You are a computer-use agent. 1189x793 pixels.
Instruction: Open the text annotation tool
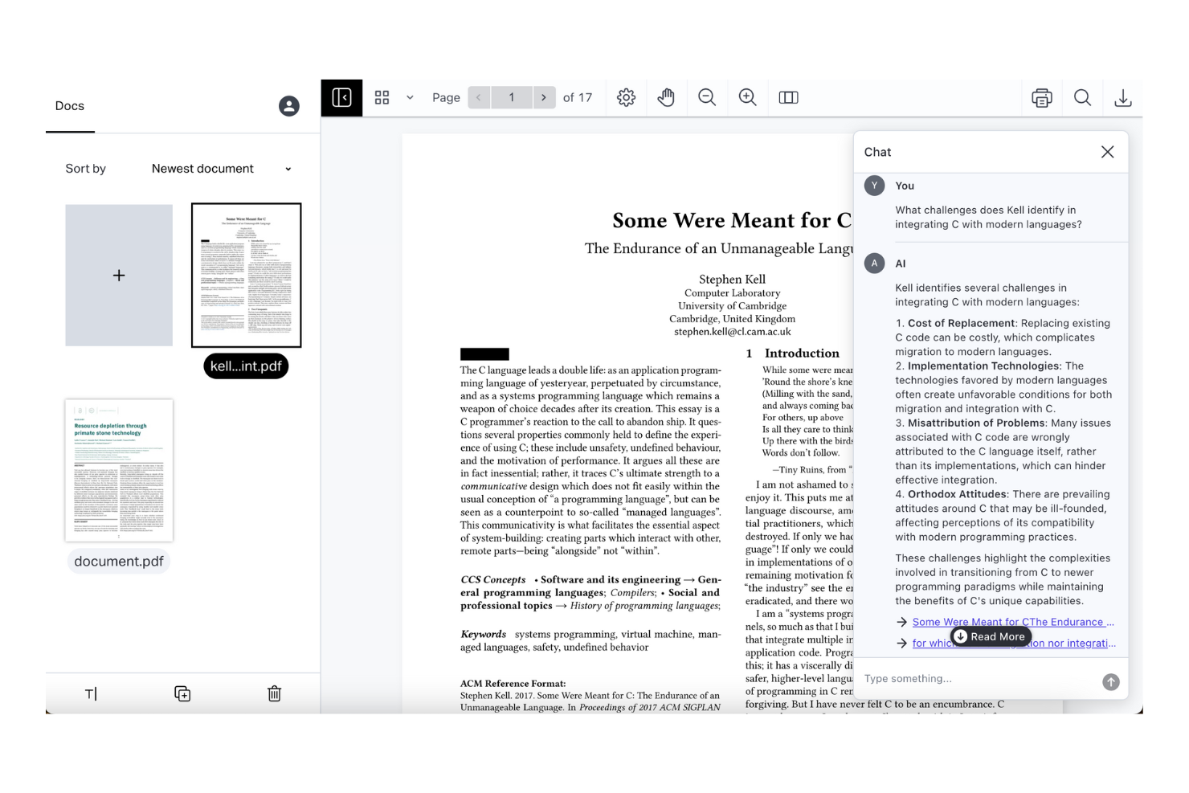point(91,693)
